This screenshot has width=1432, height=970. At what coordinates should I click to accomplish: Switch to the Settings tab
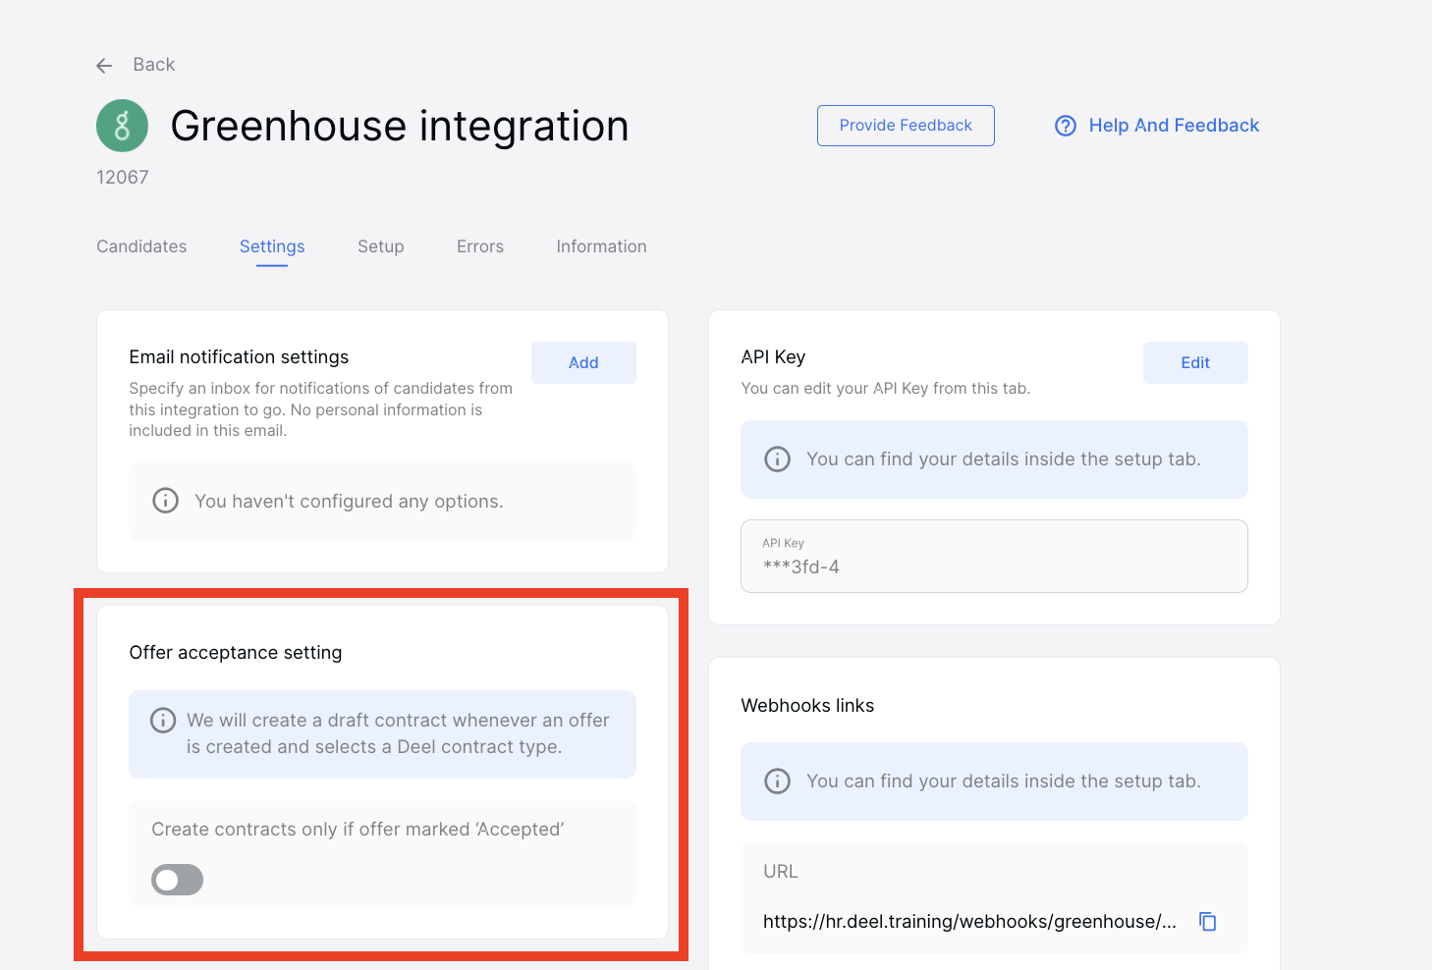coord(272,246)
